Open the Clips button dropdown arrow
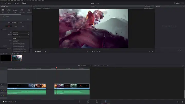The width and height of the screenshot is (185, 104). coord(27,3)
